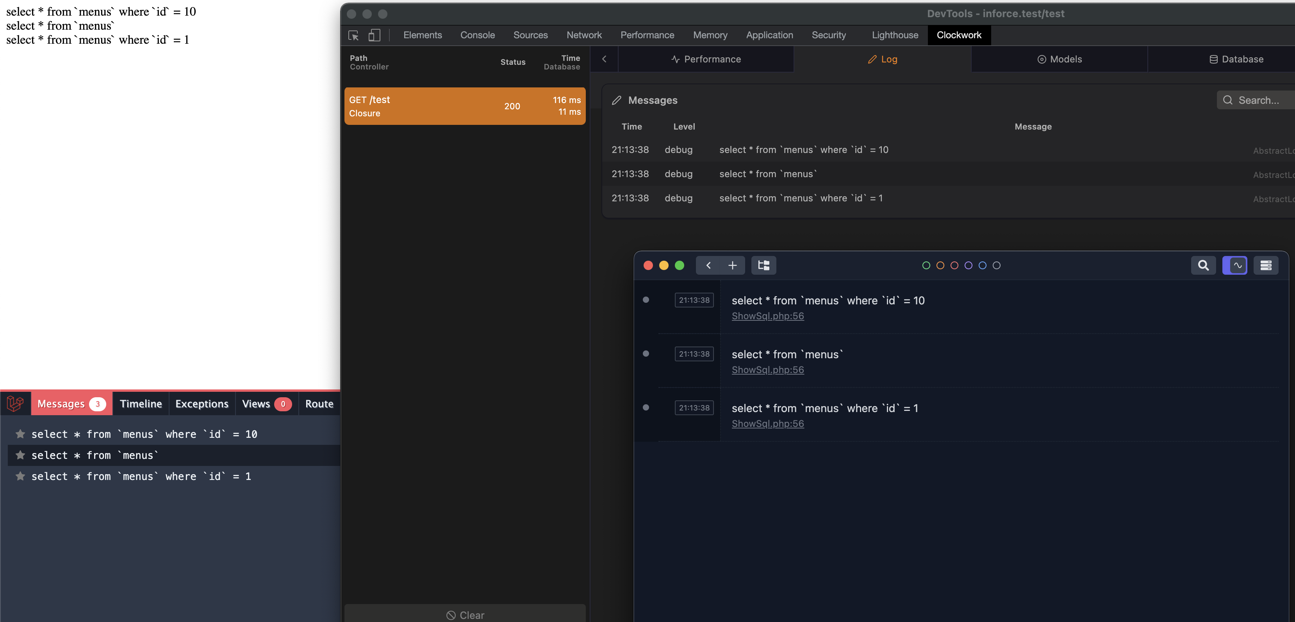Select the GET /test request row
Screen dimensions: 1295x622
(x=464, y=106)
